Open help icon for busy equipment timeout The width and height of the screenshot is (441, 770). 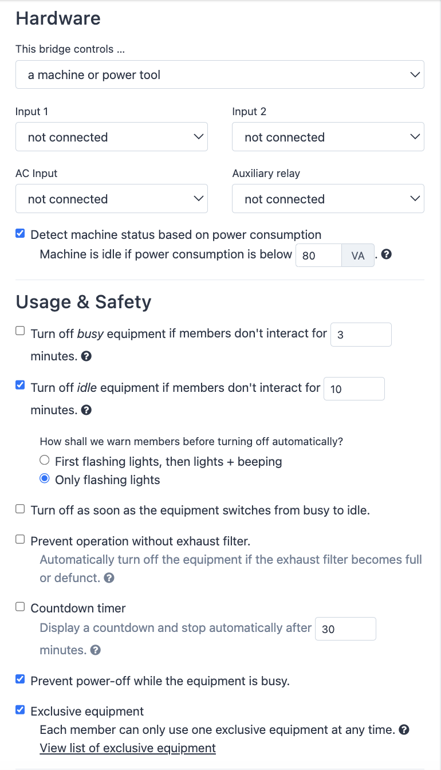click(86, 356)
